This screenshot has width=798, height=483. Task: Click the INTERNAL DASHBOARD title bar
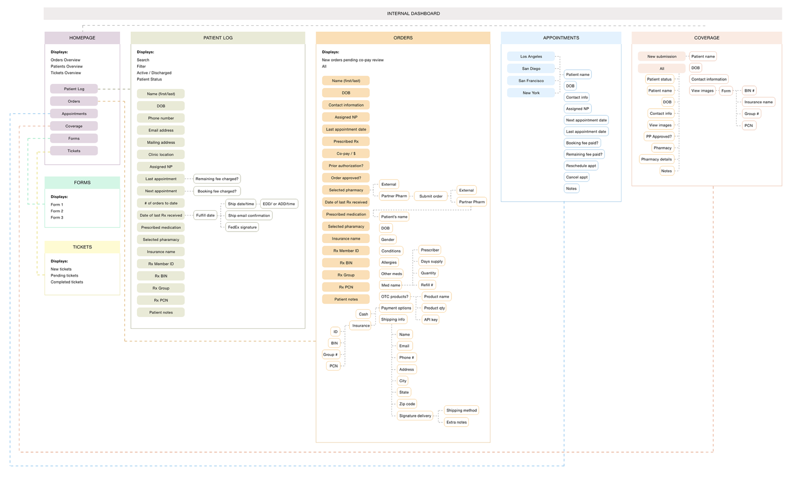click(x=413, y=14)
